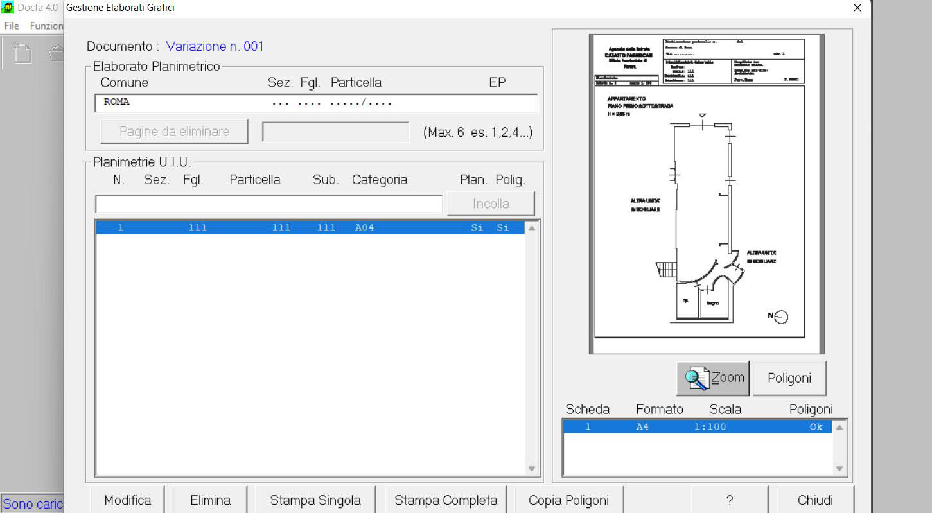Screen dimensions: 932x513
Task: Click the Docfa 4.0 application icon
Action: (x=8, y=8)
